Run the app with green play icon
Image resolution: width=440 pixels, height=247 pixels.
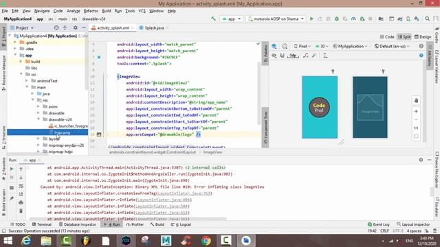(x=311, y=19)
